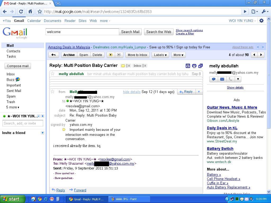Click the Create a filter link
271x203 pixels.
pos(185,34)
